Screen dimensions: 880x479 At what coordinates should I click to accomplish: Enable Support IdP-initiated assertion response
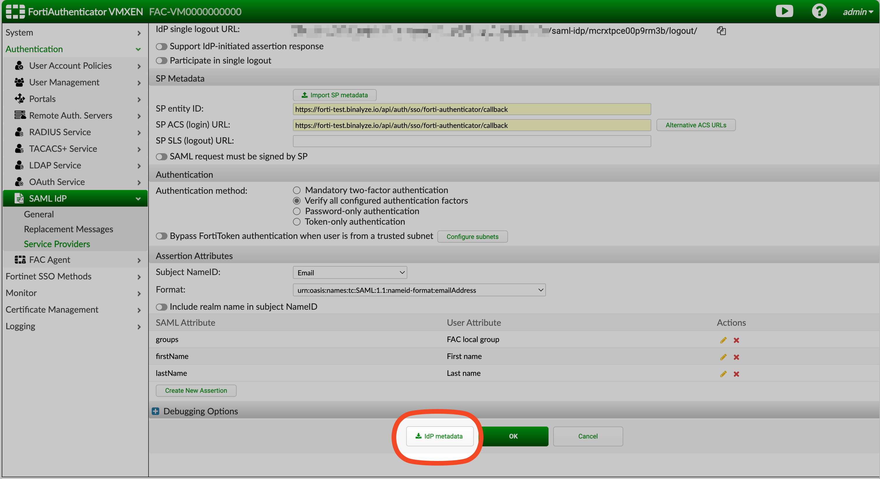point(161,46)
